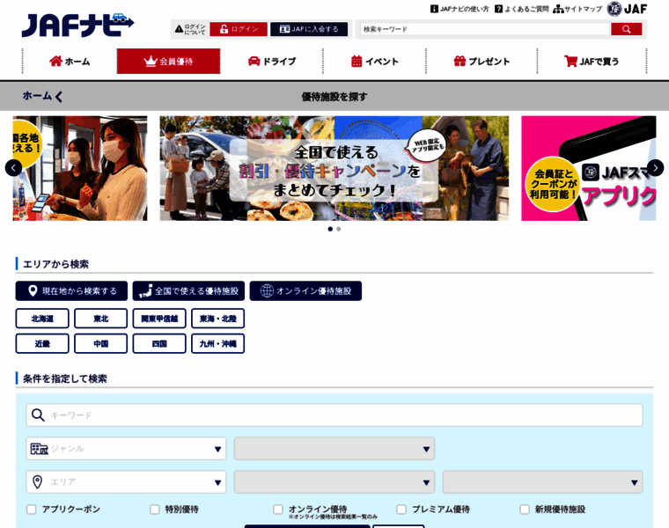
Task: Click next slide arrow on carousel
Action: 655,168
